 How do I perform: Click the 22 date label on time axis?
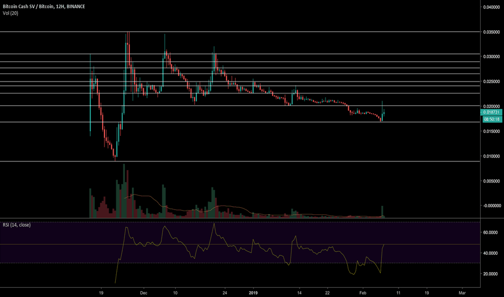[x=327, y=293]
